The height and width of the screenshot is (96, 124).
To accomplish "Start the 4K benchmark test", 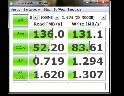I will pos(20,61).
